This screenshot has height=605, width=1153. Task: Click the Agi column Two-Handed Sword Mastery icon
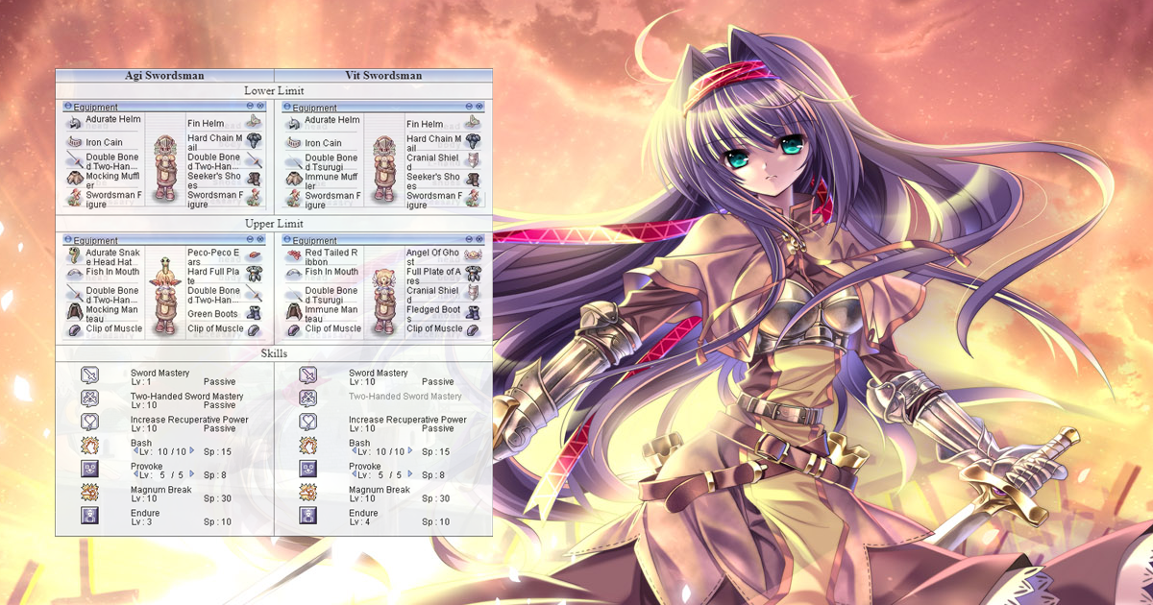pyautogui.click(x=90, y=398)
